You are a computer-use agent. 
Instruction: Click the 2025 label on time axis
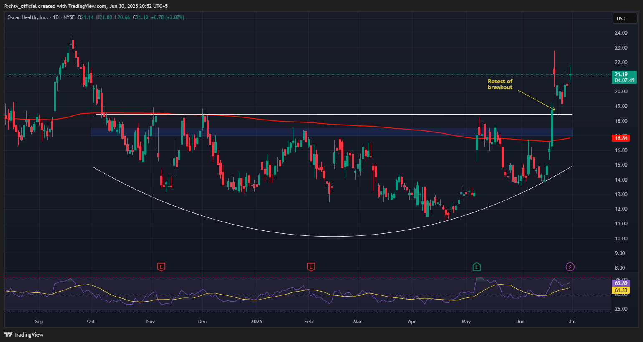tap(257, 322)
